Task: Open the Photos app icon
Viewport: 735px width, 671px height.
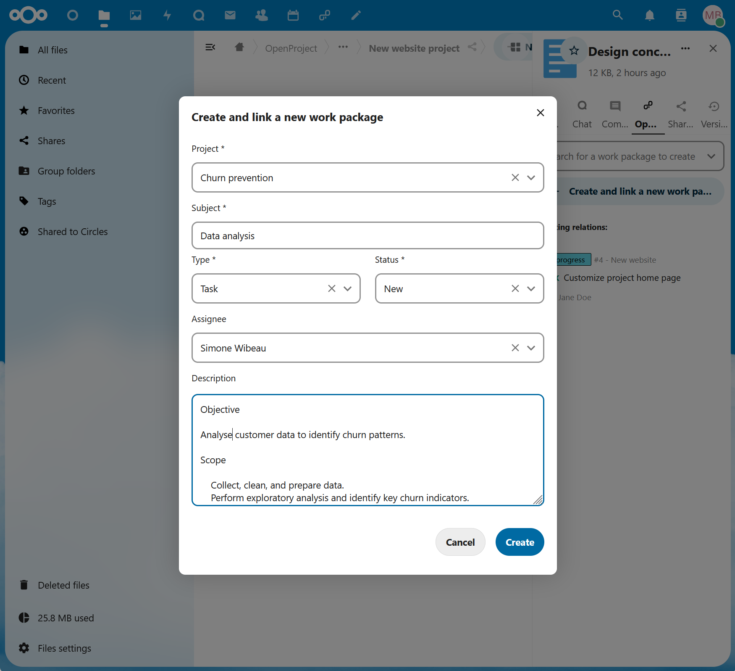Action: 136,16
